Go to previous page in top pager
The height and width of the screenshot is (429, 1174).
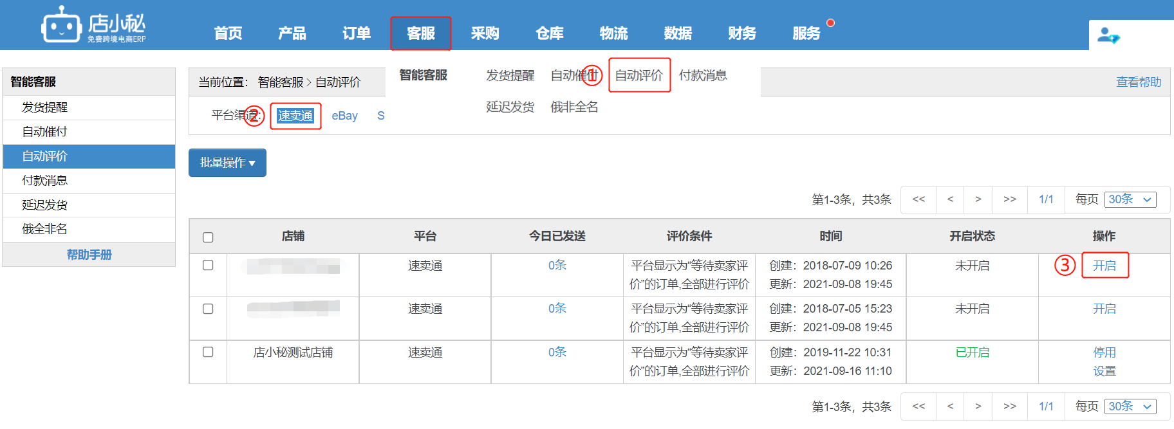(x=950, y=199)
